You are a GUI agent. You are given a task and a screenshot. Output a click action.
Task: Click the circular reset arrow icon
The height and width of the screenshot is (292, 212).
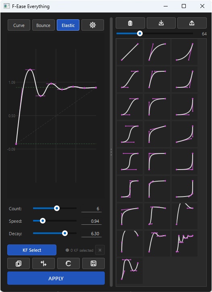(x=69, y=263)
